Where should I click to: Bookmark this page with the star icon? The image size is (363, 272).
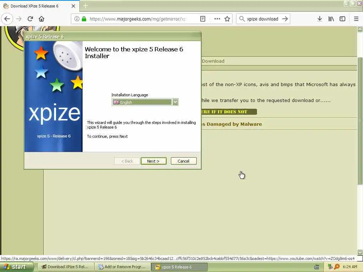pos(227,19)
